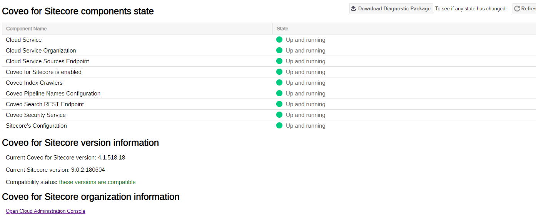Screen dimensions: 536x217
Task: Open Cloud Administration Console link
Action: coord(45,211)
